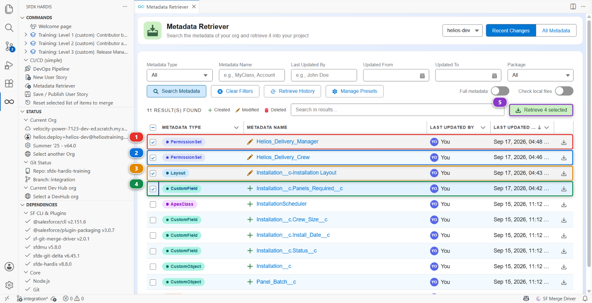Open the Explorer view in activity bar

point(9,9)
